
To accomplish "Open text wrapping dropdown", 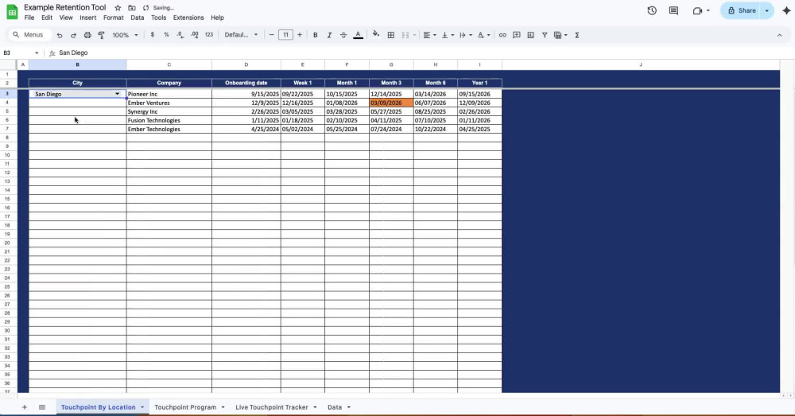I will (465, 35).
